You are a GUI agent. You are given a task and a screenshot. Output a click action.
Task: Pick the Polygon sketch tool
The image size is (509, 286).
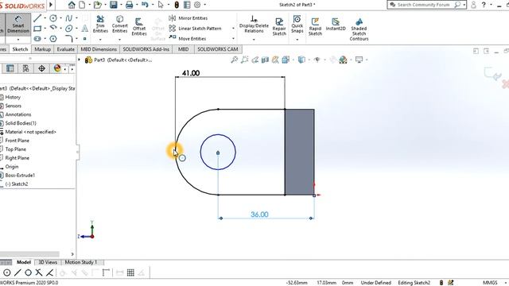pyautogui.click(x=53, y=39)
